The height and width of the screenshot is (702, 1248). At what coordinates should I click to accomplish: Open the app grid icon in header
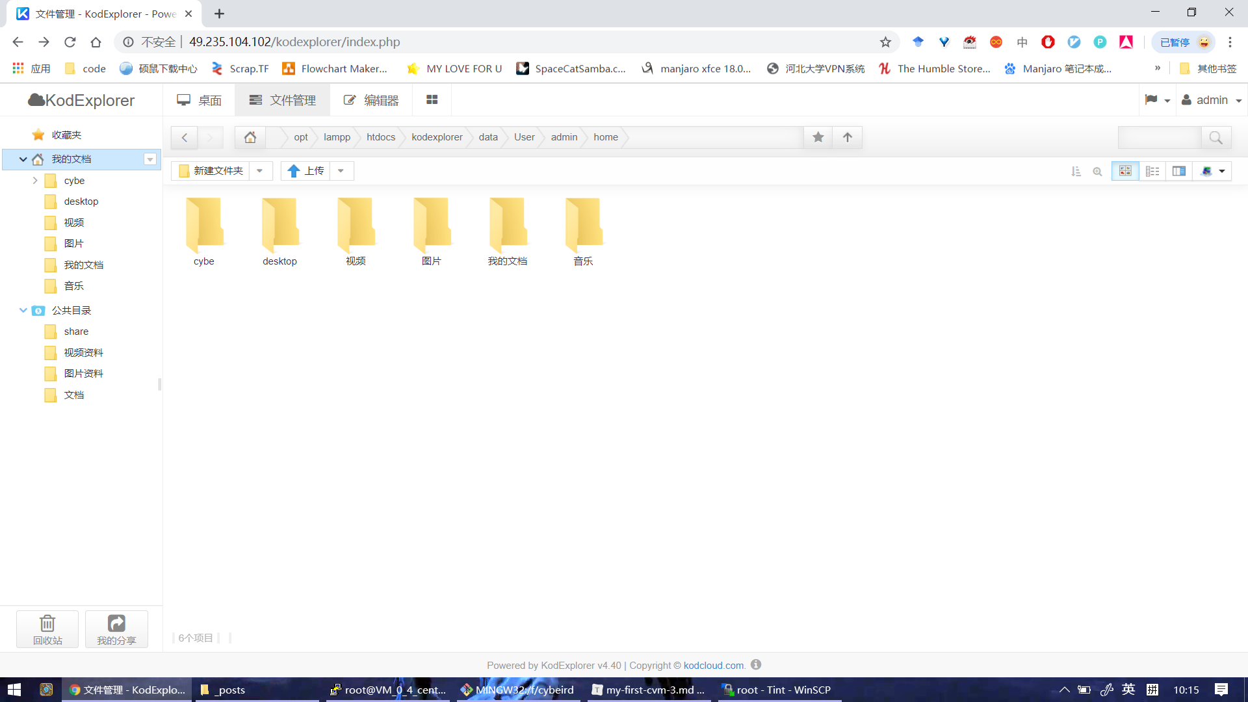tap(432, 100)
